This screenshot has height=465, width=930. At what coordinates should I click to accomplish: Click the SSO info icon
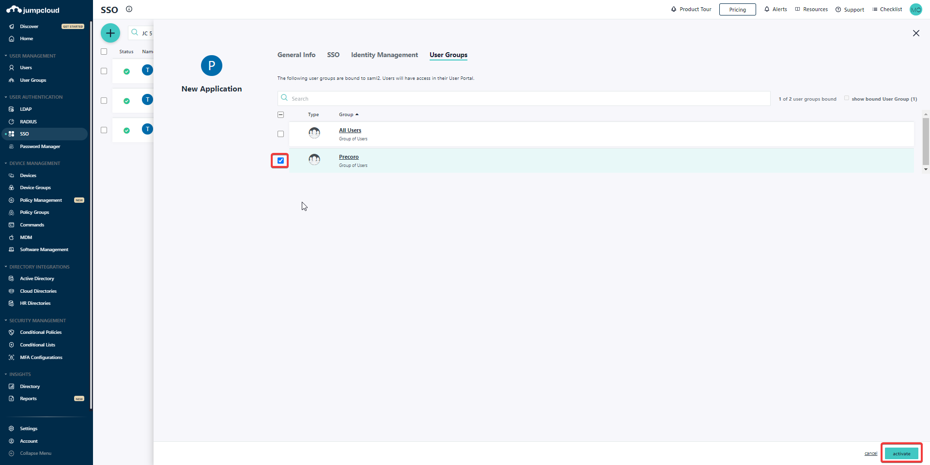(x=129, y=9)
